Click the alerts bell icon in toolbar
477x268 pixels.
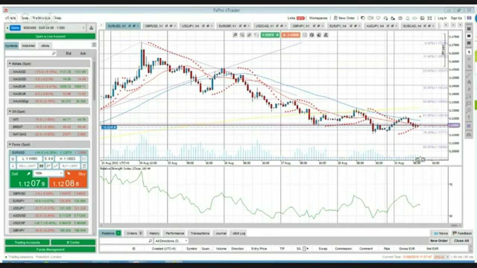point(408,18)
